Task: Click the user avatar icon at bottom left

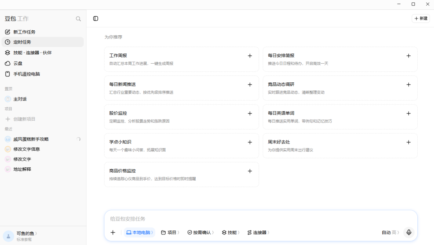Action: point(9,236)
